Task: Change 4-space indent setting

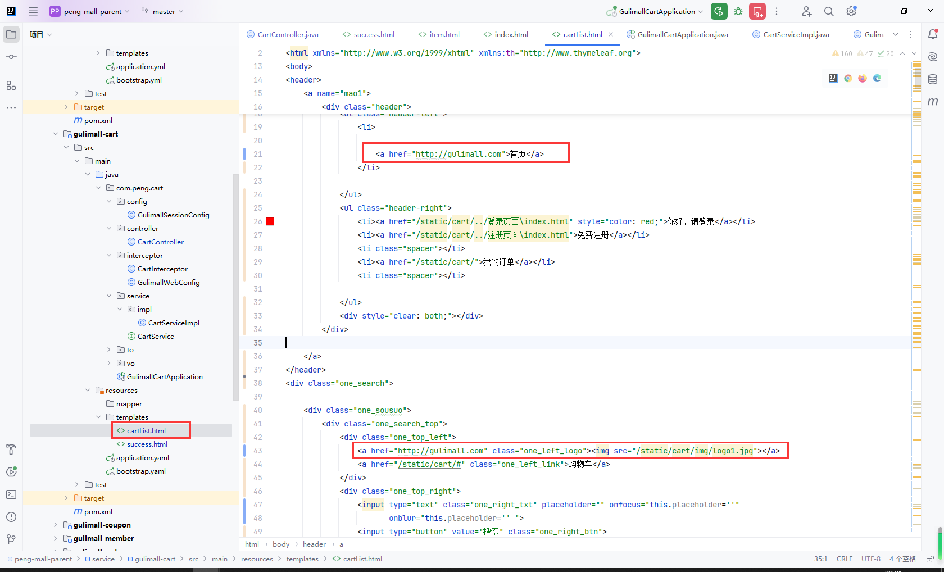Action: pyautogui.click(x=902, y=559)
